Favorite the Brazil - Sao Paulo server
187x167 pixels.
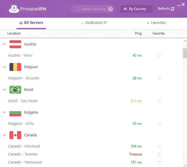pos(159,101)
